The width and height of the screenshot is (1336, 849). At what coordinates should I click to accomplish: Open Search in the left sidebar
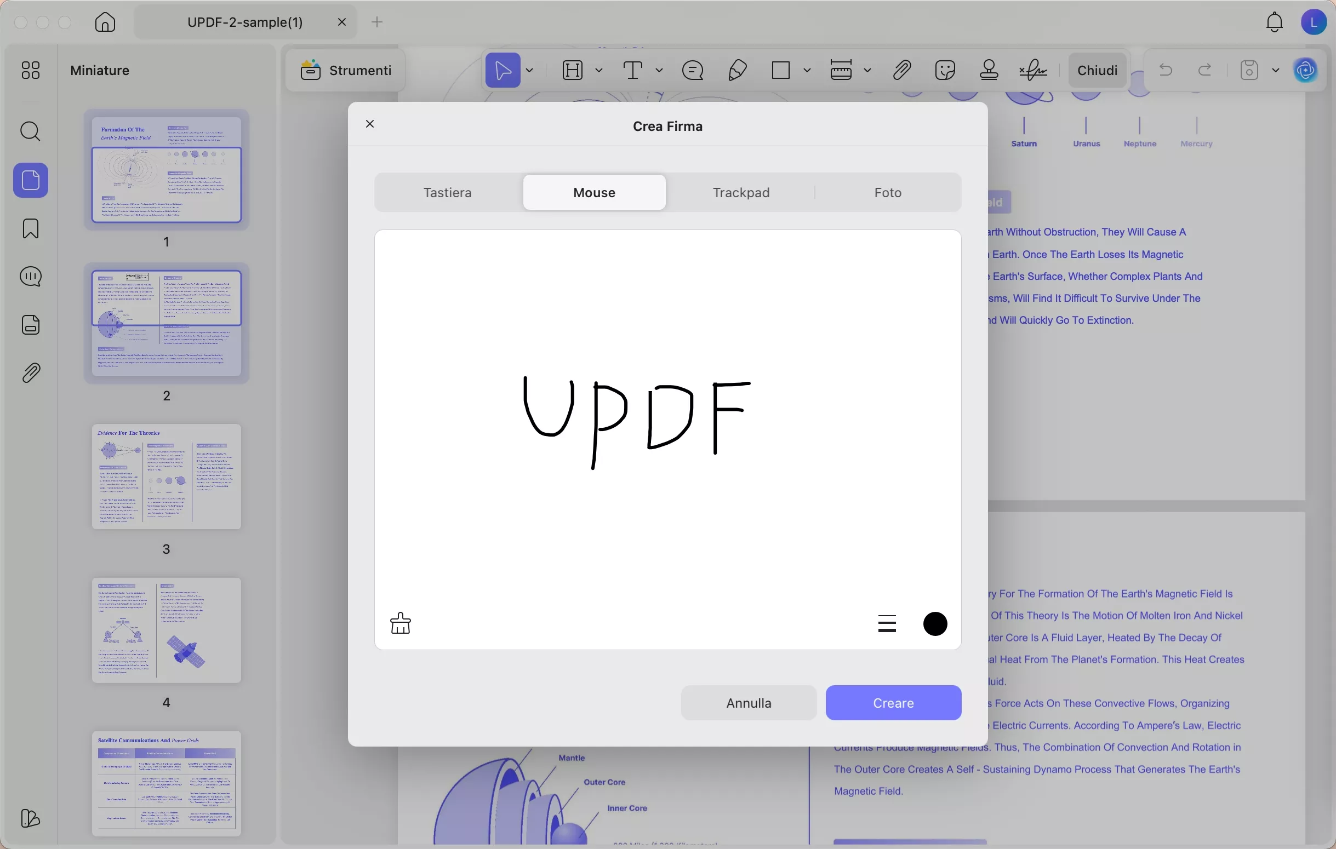pos(31,131)
